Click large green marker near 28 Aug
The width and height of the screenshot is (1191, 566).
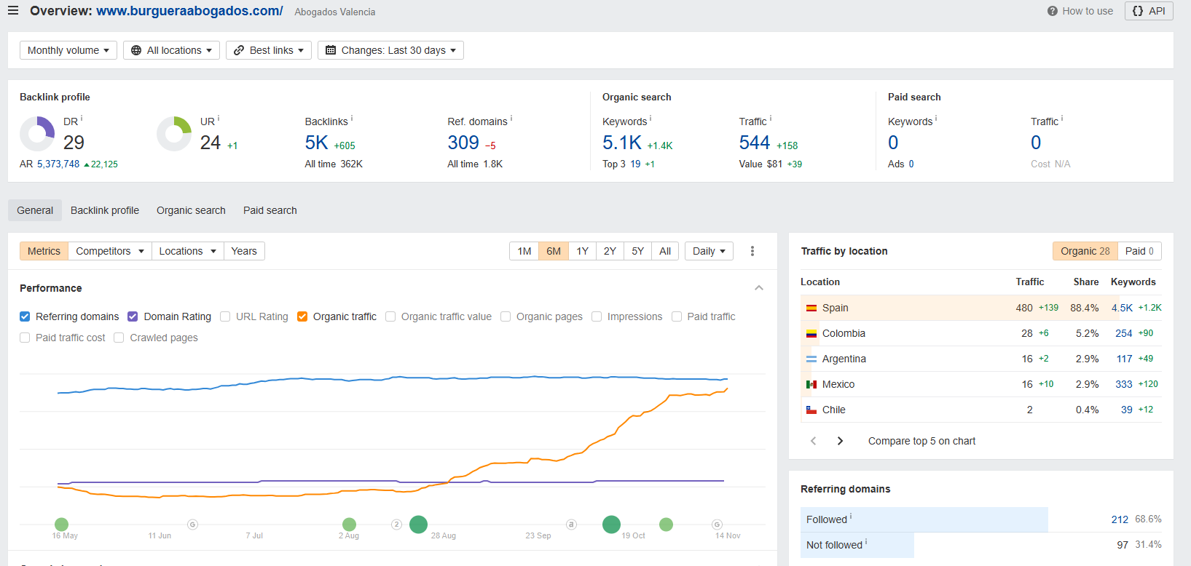click(x=418, y=524)
